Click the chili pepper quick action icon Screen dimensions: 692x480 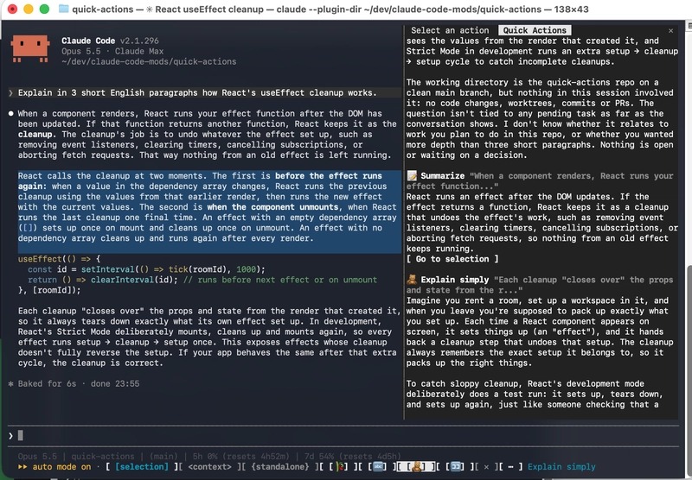pos(340,467)
